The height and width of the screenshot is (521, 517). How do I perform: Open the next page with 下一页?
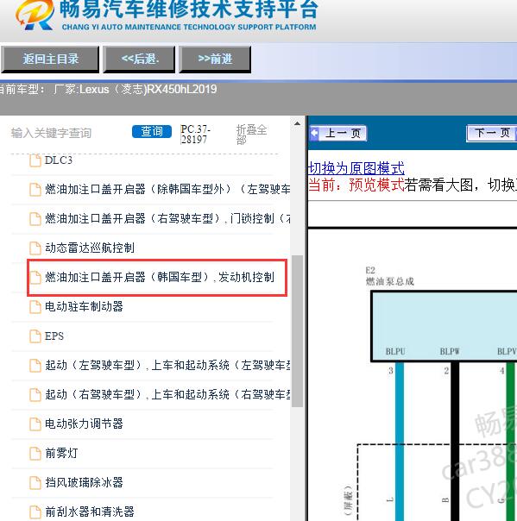(492, 133)
